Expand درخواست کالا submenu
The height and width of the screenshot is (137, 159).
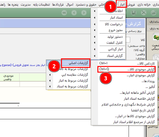(108, 24)
